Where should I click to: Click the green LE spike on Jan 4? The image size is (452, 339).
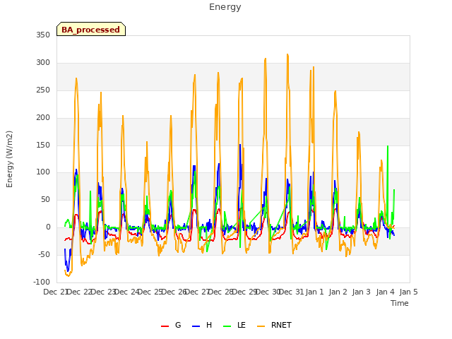pyautogui.click(x=388, y=146)
